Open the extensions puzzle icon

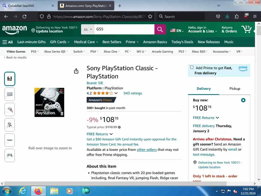pos(237,16)
